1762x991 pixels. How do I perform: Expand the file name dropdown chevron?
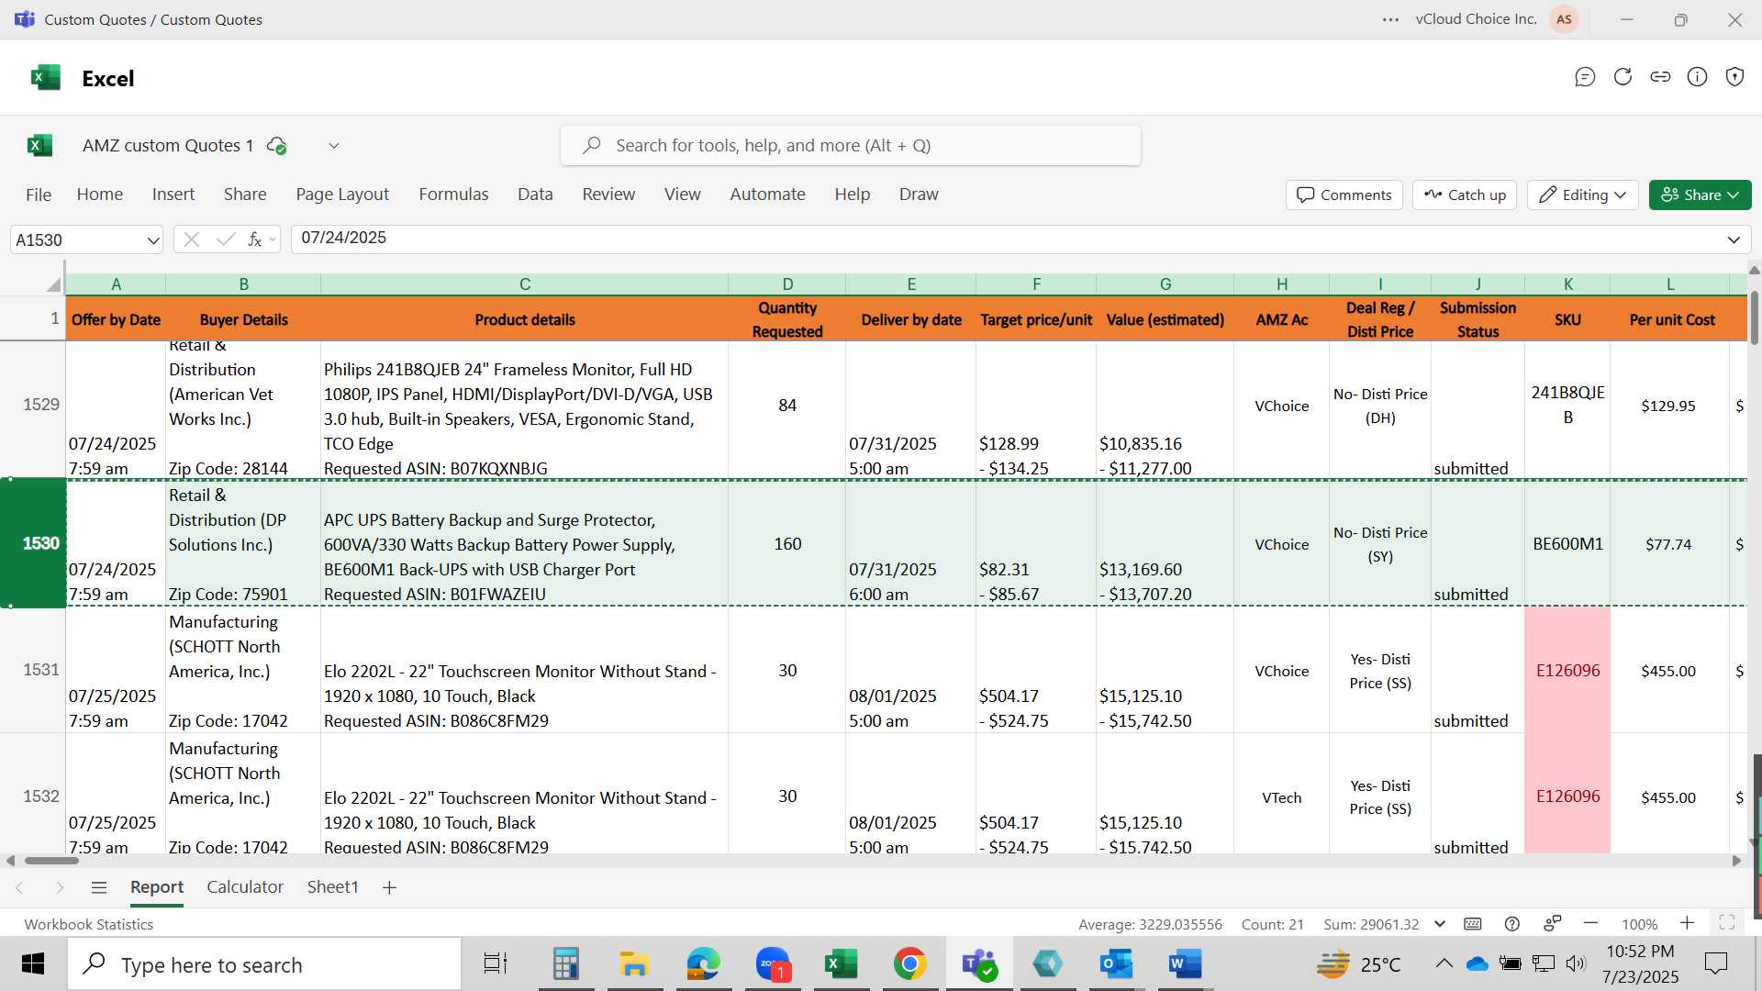pyautogui.click(x=334, y=145)
